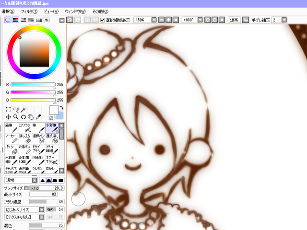Select the move layer tool
Viewport: 307px width, 230px height.
coord(9,117)
